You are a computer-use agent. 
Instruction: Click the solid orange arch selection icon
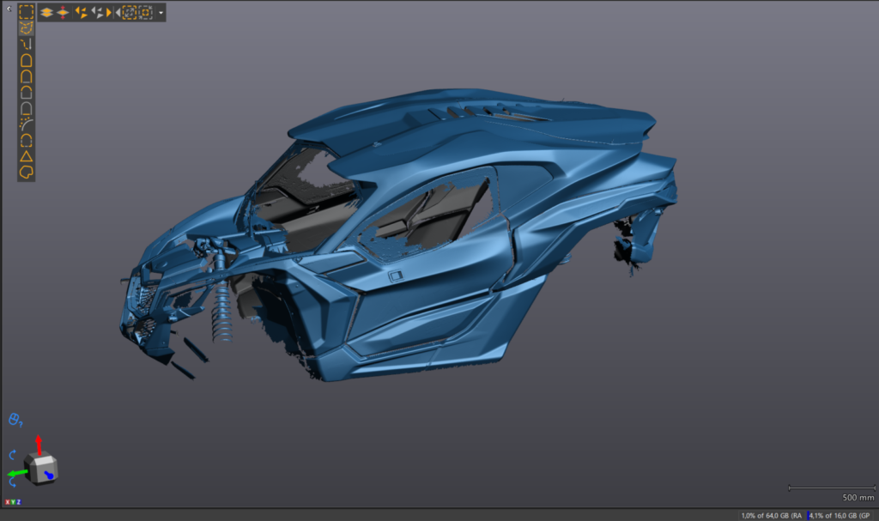point(27,60)
